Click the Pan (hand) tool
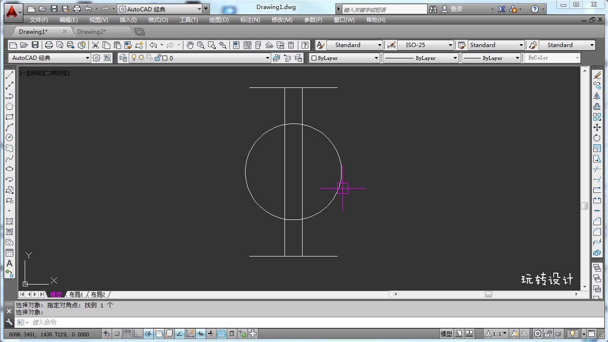This screenshot has height=342, width=608. [x=190, y=45]
